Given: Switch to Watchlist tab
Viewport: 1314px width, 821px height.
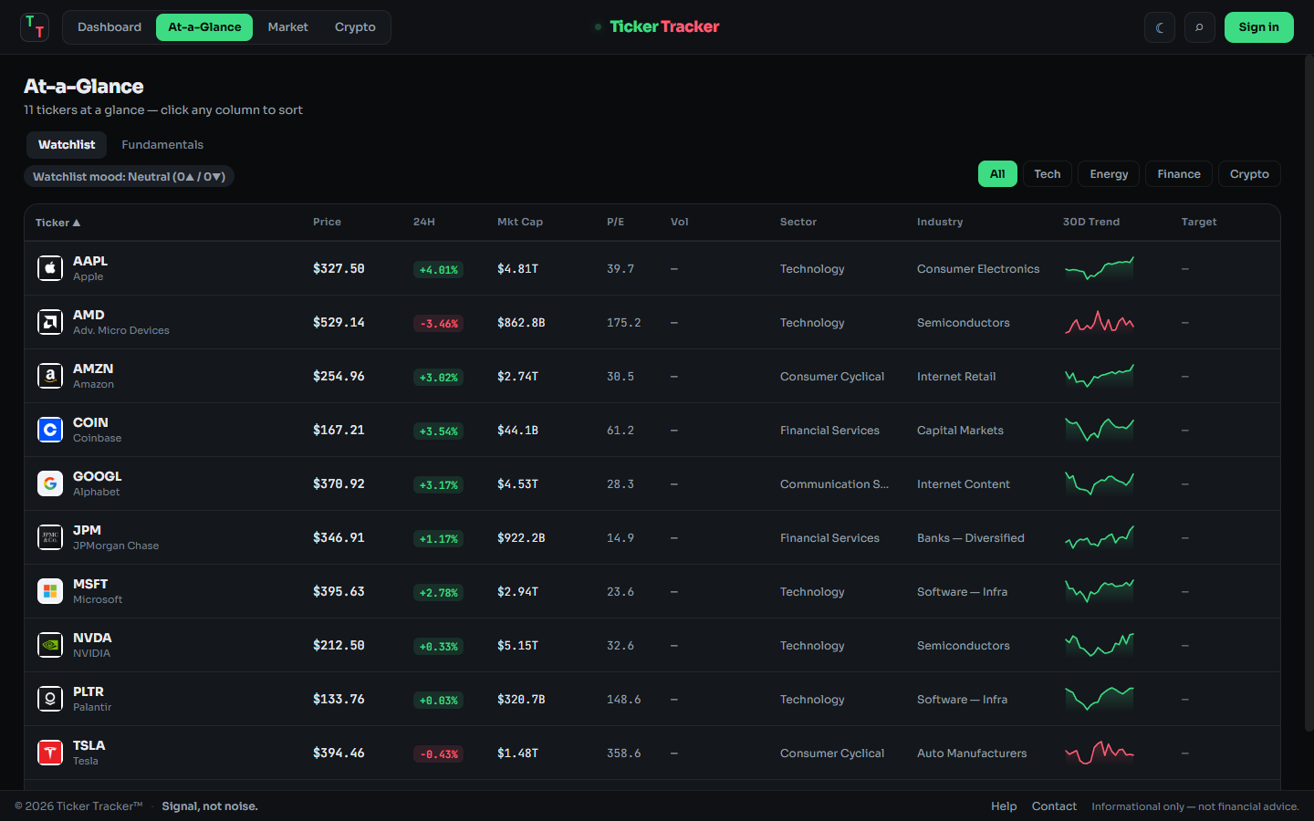Looking at the screenshot, I should tap(67, 145).
